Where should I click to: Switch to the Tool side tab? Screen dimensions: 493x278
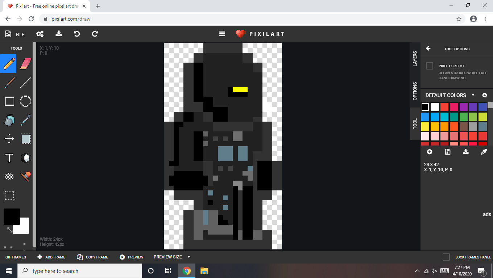(x=415, y=124)
